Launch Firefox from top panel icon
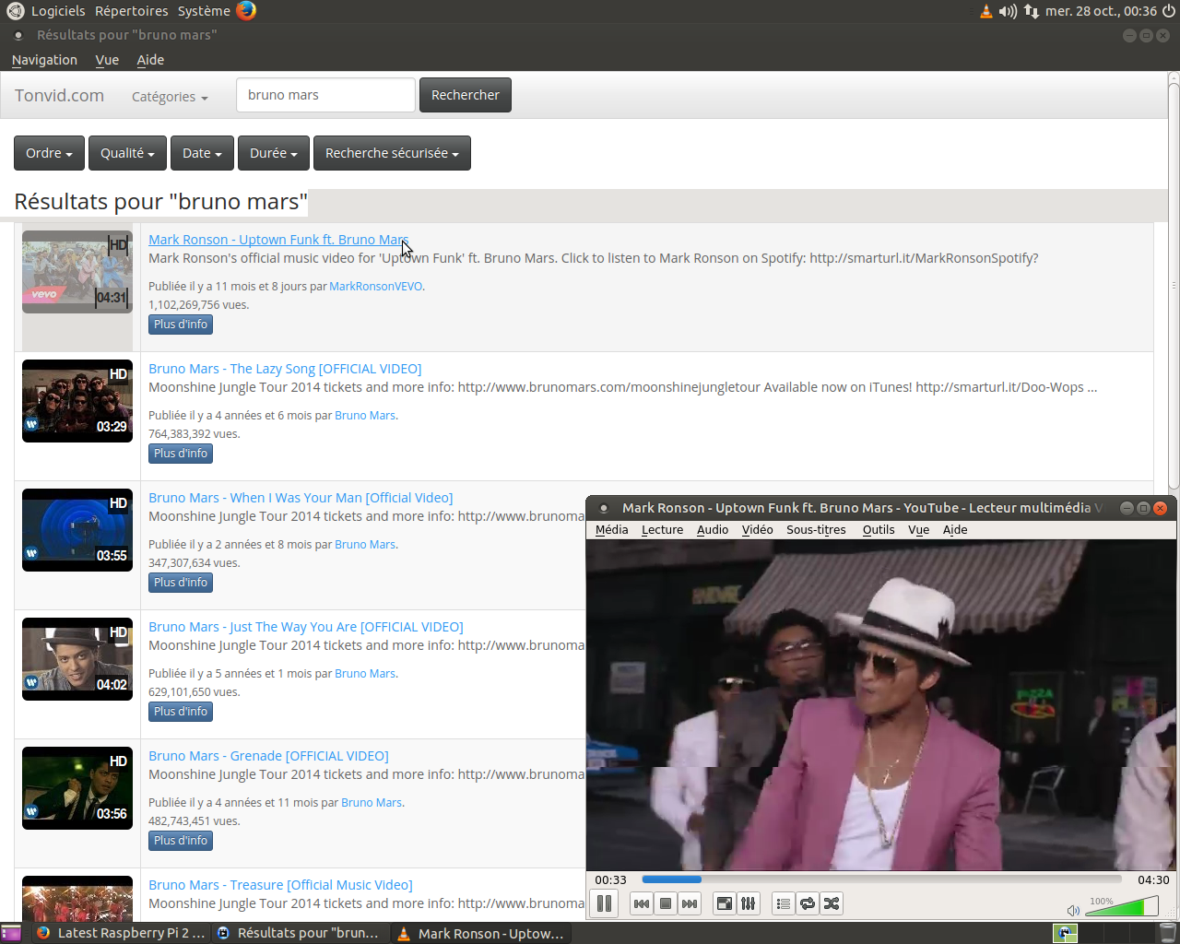 (246, 11)
